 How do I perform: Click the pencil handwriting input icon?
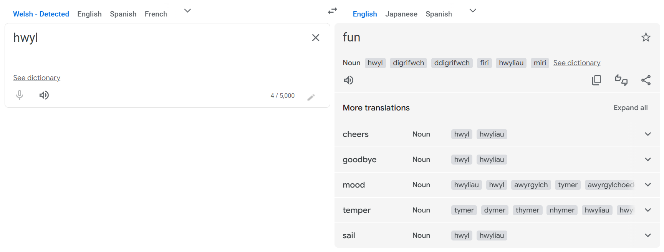pyautogui.click(x=311, y=97)
